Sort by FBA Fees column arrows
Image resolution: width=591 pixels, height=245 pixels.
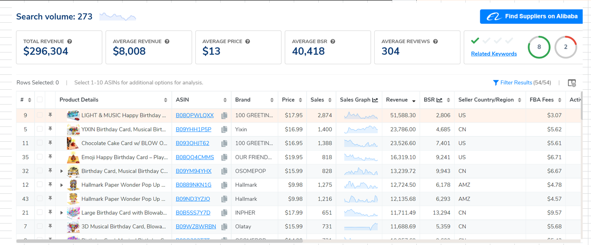tap(559, 100)
